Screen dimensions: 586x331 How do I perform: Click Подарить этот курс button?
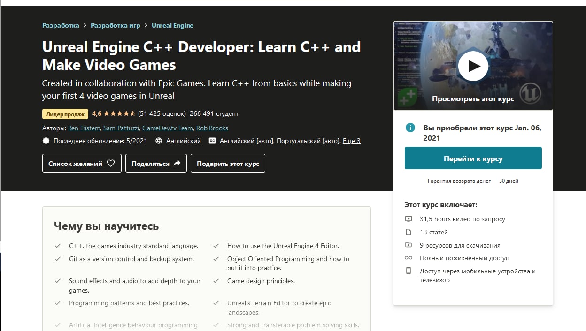[x=228, y=163]
